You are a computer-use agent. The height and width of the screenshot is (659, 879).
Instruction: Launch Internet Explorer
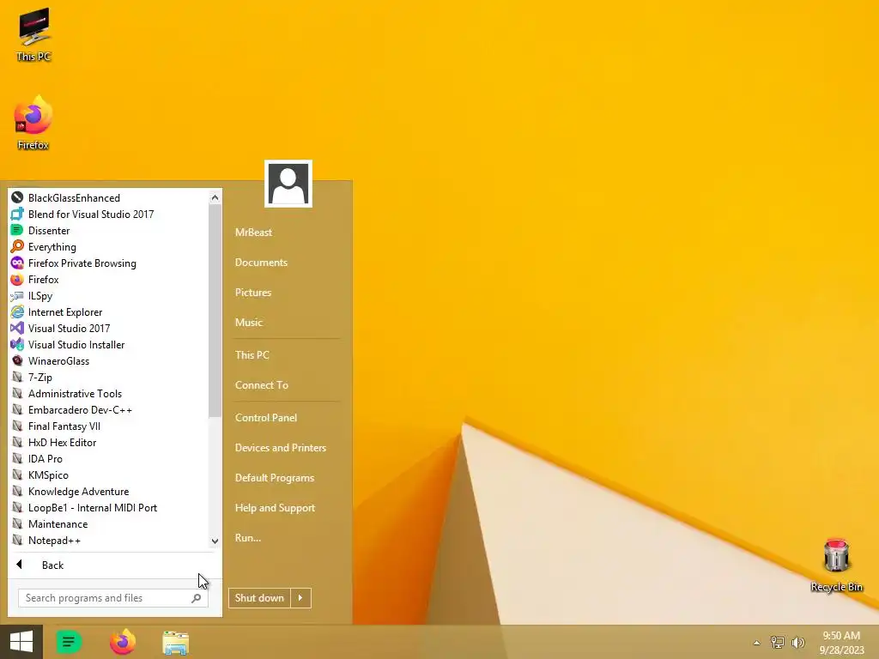point(57,311)
